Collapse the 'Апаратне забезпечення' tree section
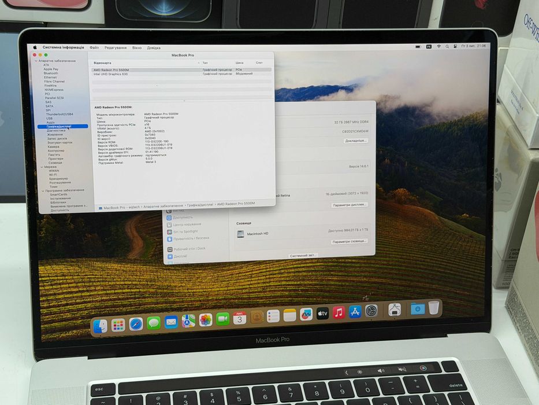 36,61
